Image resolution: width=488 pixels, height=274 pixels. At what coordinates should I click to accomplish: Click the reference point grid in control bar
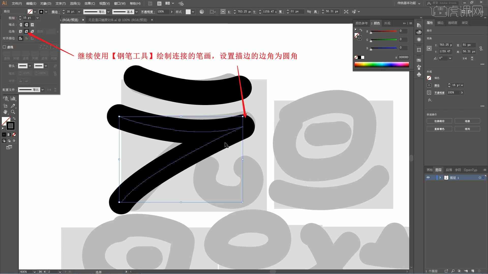(x=223, y=12)
